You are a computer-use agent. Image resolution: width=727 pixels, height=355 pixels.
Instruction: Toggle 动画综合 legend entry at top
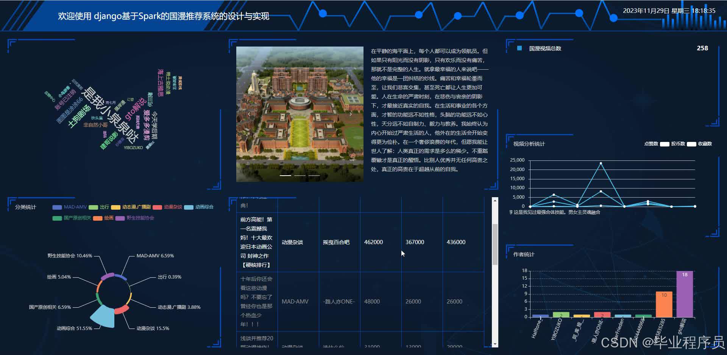199,207
